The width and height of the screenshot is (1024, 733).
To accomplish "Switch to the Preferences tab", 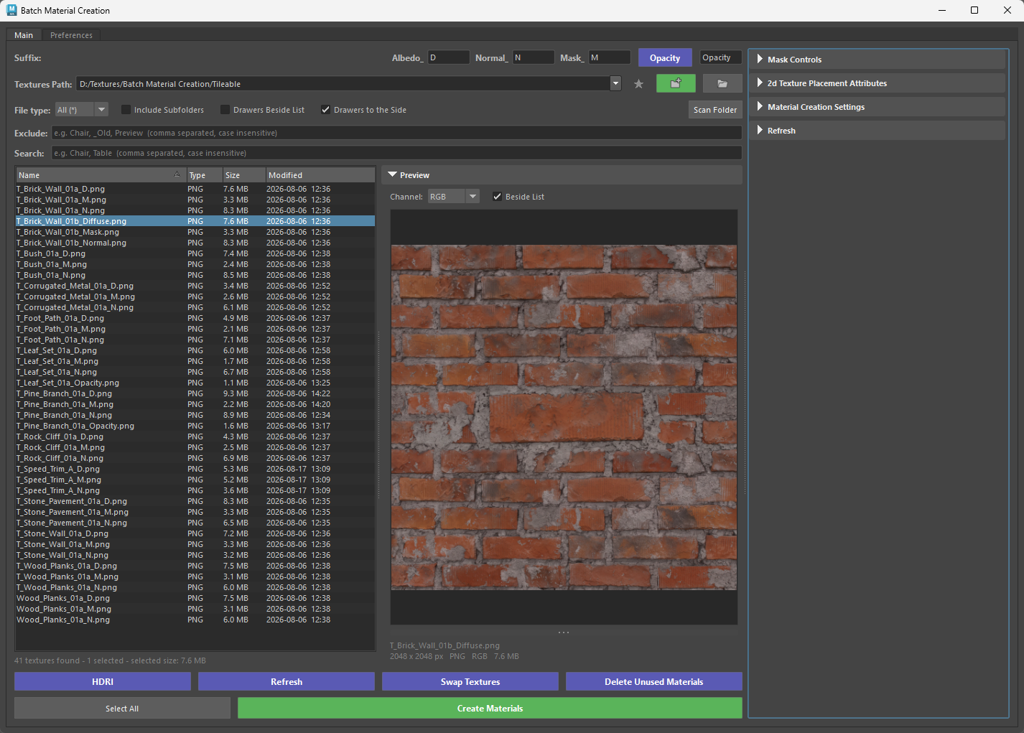I will tap(71, 35).
